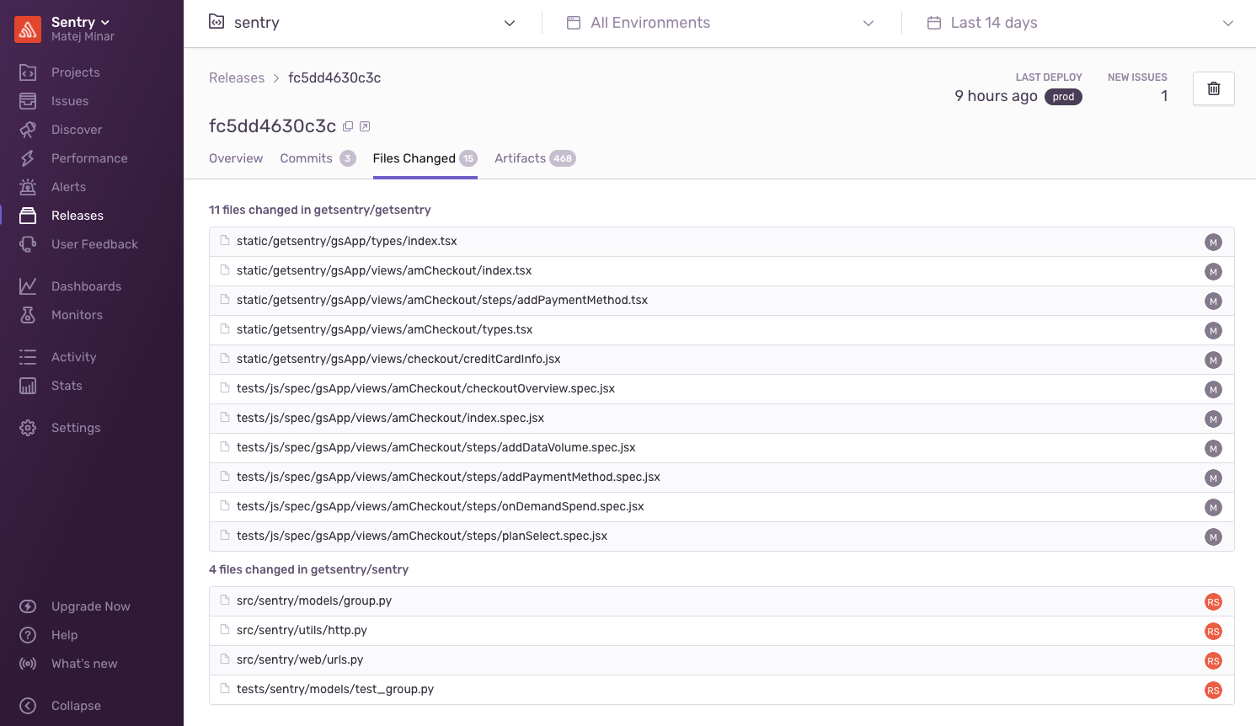Switch to the Overview tab
The image size is (1256, 726).
point(236,158)
